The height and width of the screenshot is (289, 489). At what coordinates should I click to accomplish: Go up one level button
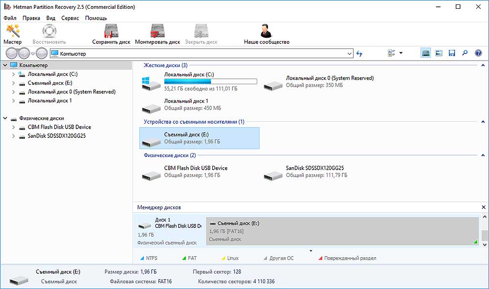tap(42, 53)
